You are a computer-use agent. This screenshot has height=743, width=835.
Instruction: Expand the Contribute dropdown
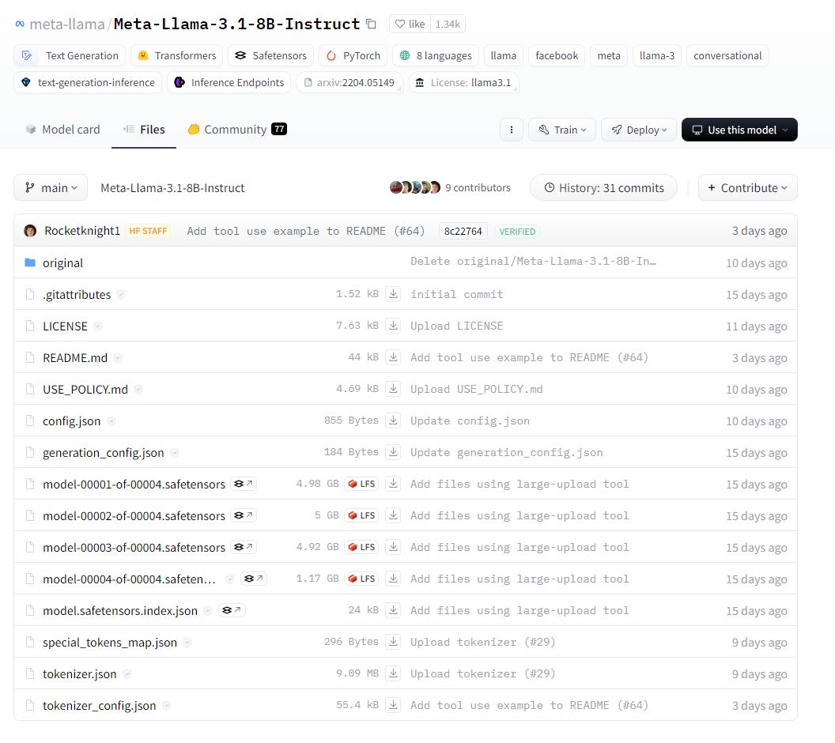748,188
